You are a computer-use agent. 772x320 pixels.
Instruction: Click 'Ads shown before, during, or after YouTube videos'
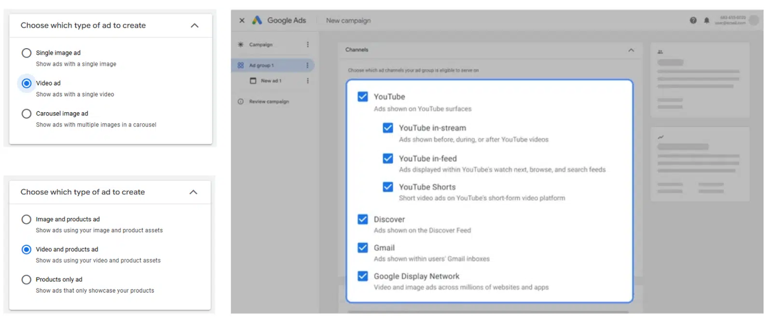click(x=474, y=139)
